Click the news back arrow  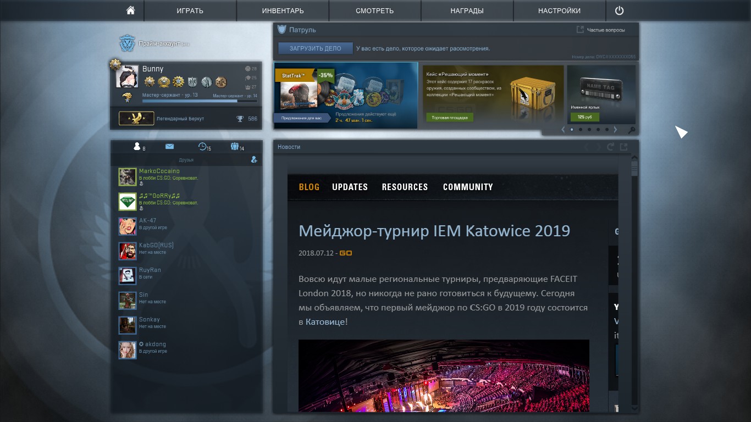pyautogui.click(x=587, y=147)
